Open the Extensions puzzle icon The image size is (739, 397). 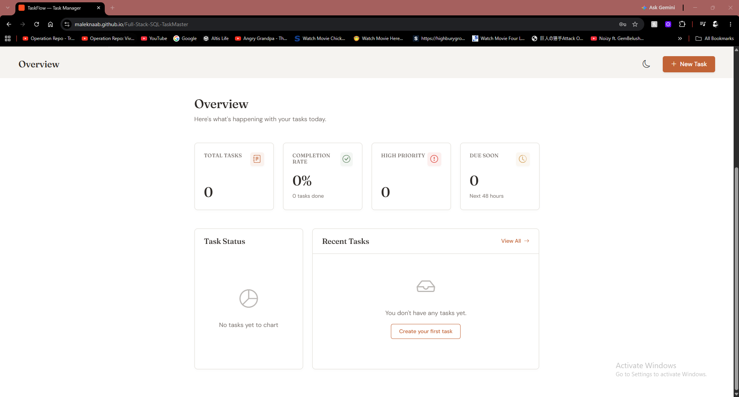tap(682, 24)
